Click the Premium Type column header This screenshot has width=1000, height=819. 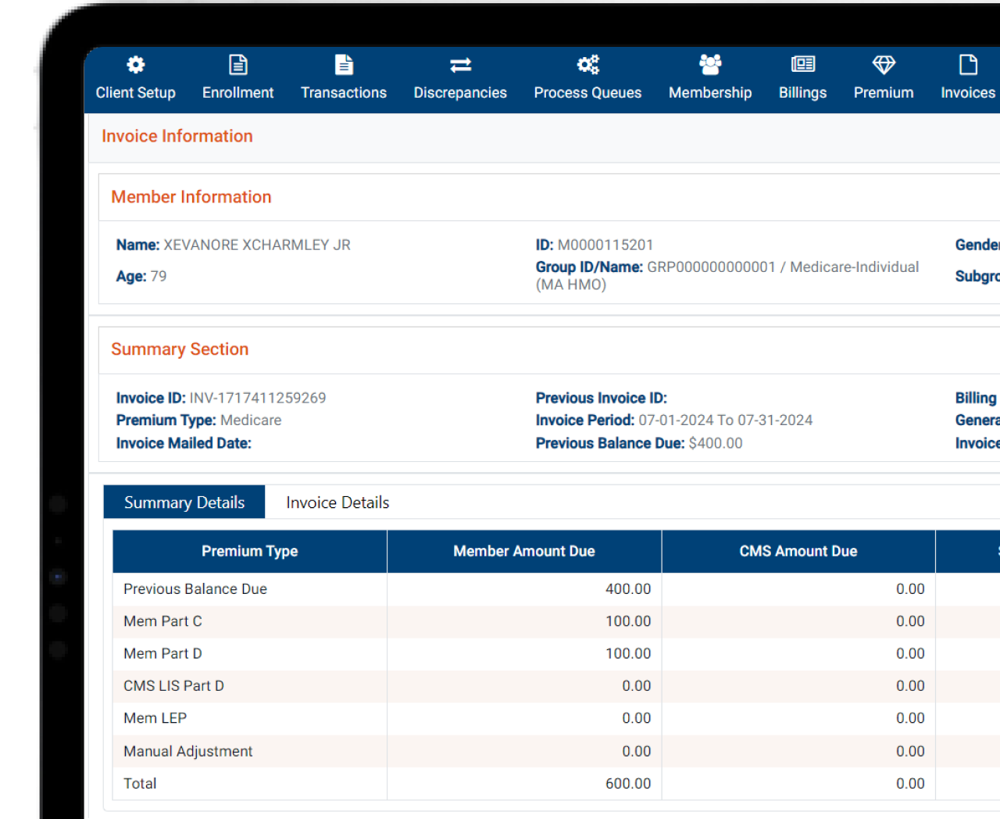coord(250,551)
